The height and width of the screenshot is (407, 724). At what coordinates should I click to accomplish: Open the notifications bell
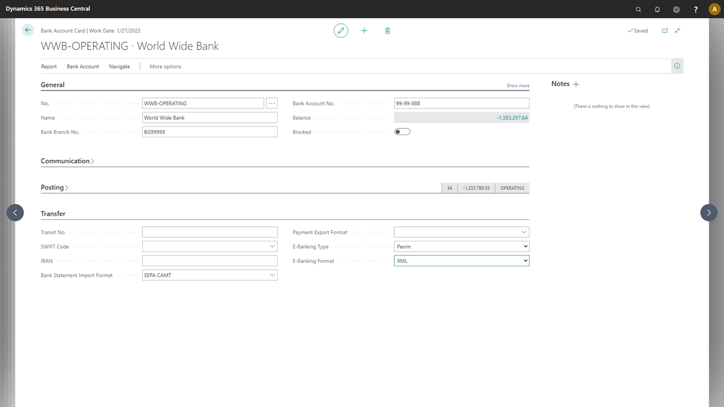657,9
